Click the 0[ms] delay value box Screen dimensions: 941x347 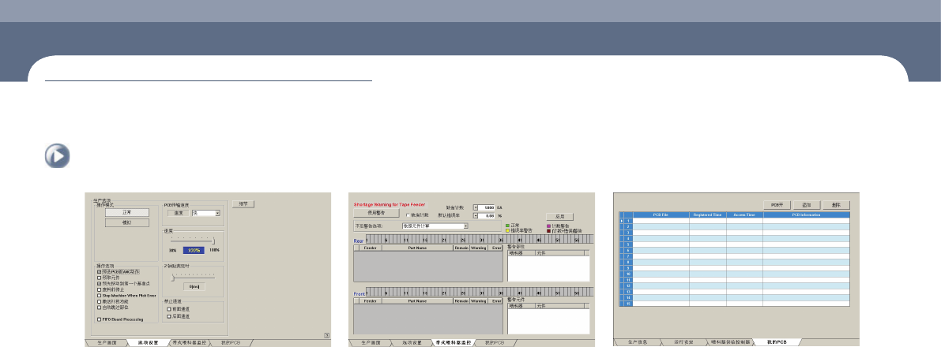[194, 286]
